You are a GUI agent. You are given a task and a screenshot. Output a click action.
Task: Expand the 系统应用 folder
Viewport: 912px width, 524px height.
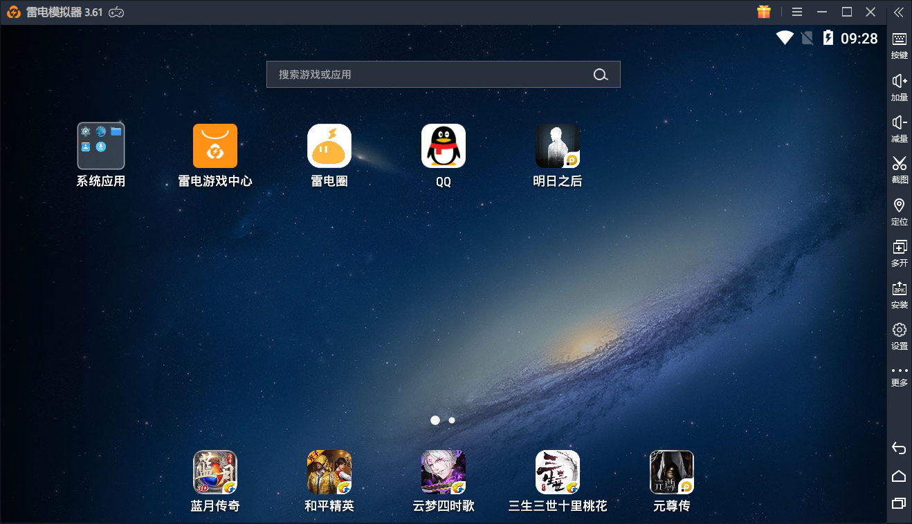click(x=101, y=146)
